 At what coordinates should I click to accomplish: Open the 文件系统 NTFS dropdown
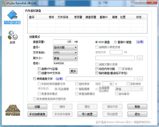point(65,53)
